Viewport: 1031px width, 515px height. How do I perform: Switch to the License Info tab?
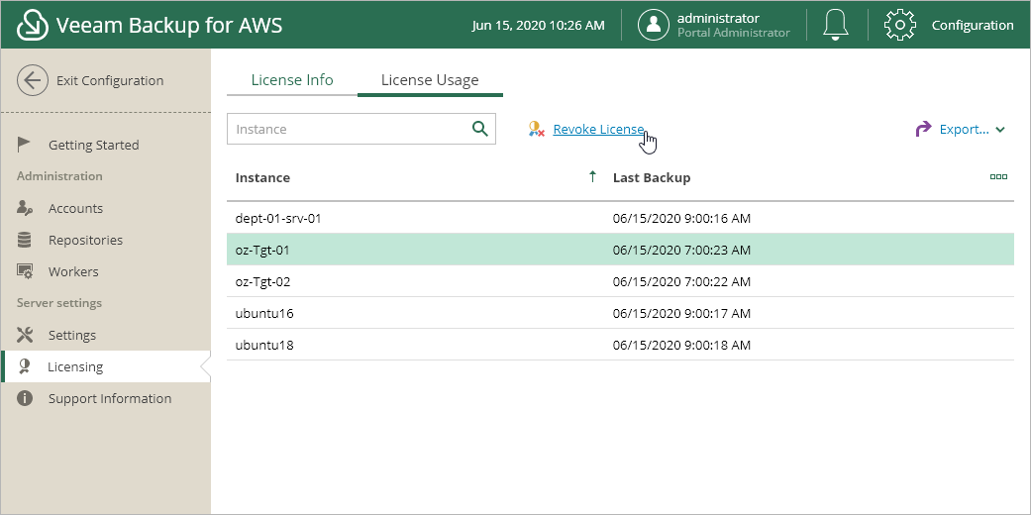292,80
